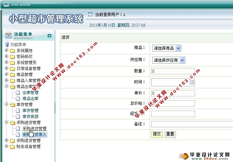The width and height of the screenshot is (233, 162).
Task: Click the folder icon of 密码修改
Action: point(12,57)
